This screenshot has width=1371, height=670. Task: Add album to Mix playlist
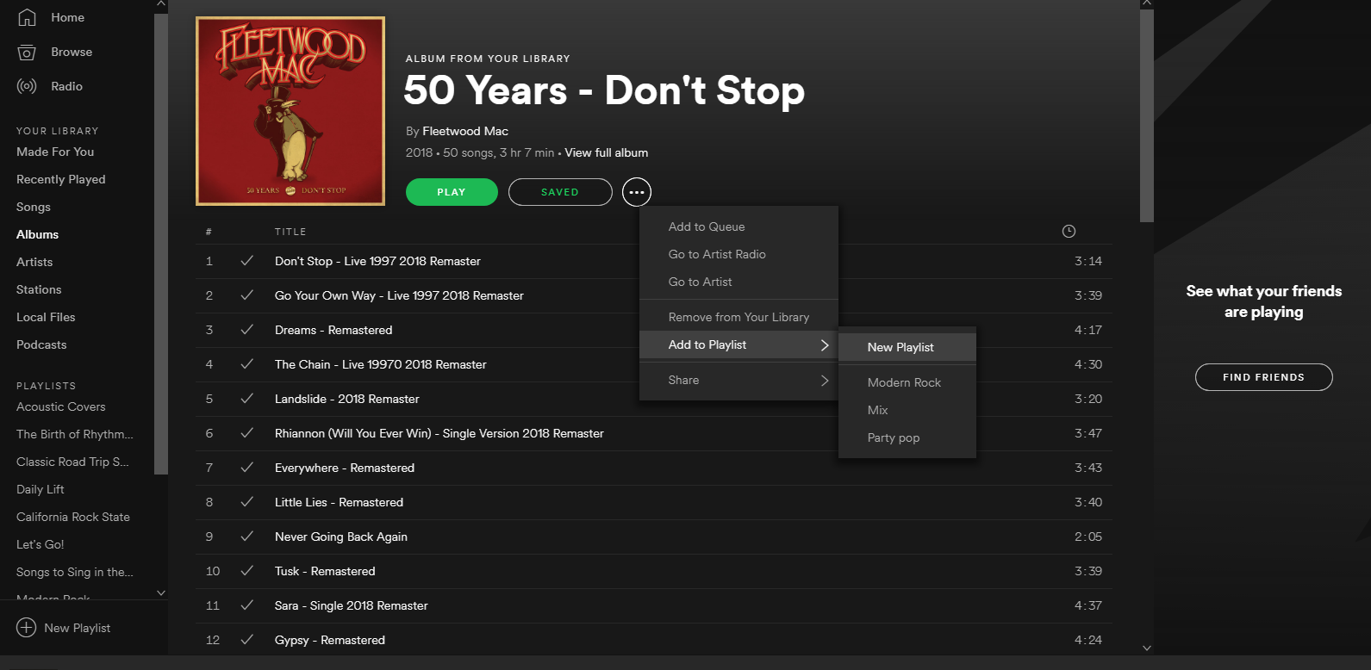pos(907,410)
